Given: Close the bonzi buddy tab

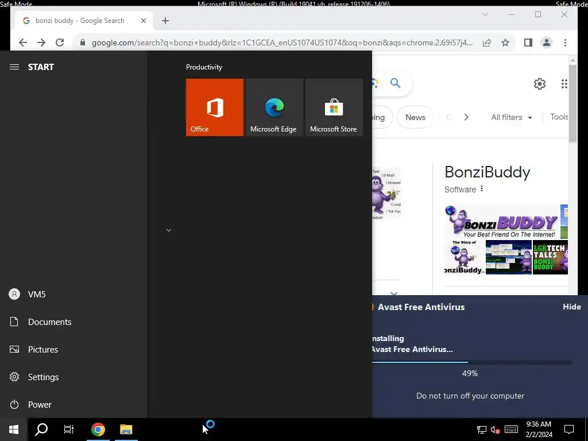Looking at the screenshot, I should (143, 21).
